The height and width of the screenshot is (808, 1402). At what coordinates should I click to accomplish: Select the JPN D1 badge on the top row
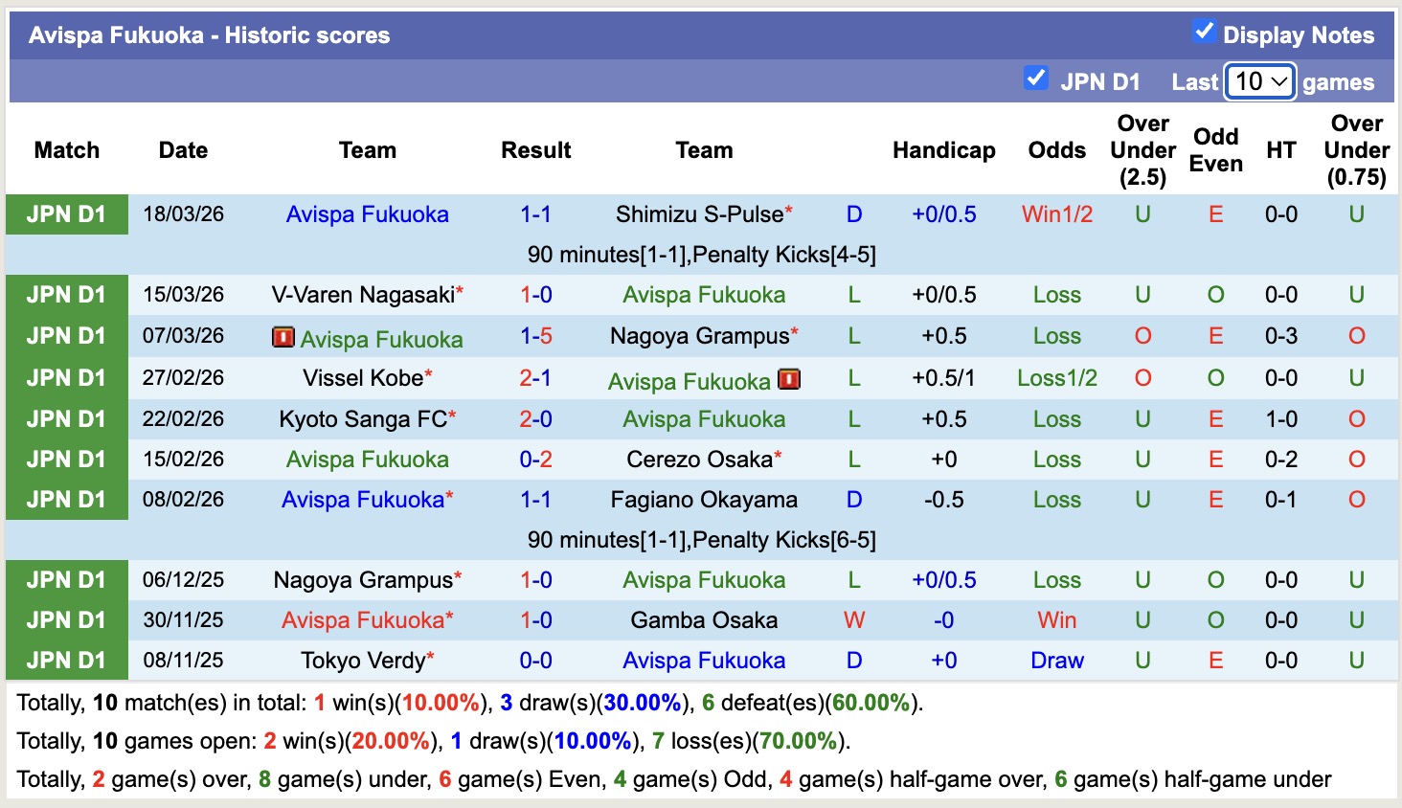pyautogui.click(x=66, y=213)
